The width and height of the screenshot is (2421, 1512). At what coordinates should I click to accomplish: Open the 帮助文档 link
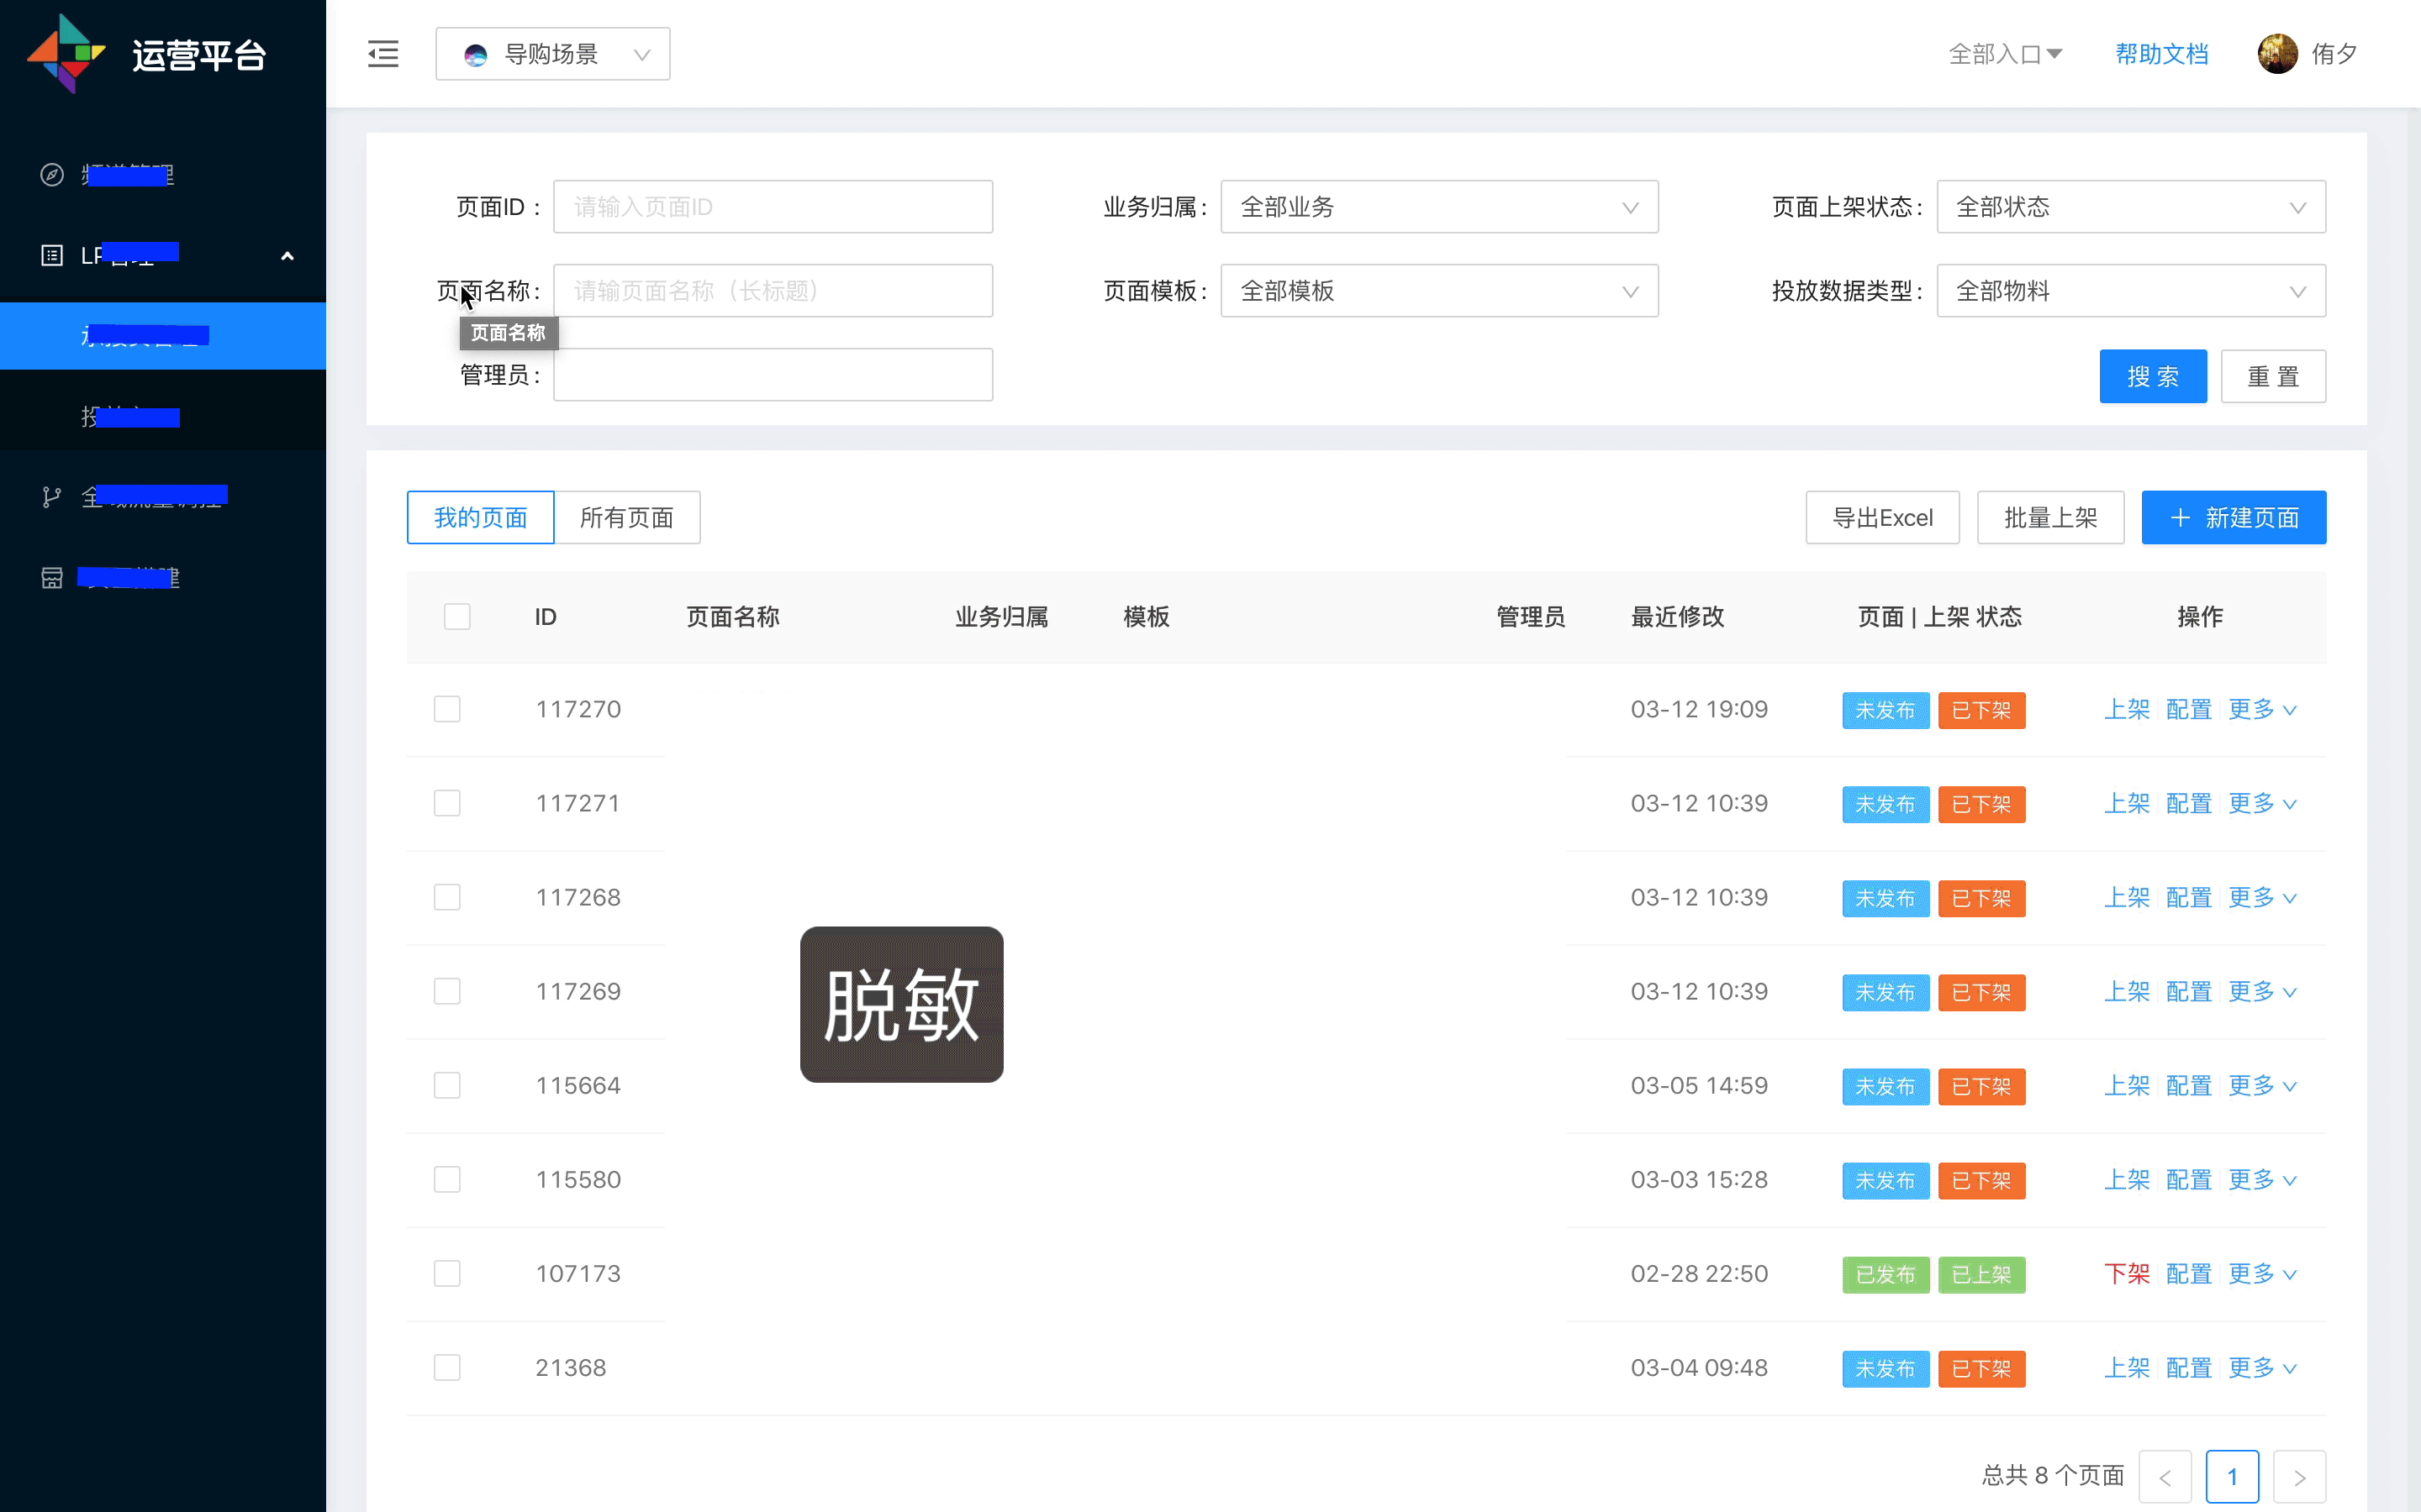coord(2161,54)
